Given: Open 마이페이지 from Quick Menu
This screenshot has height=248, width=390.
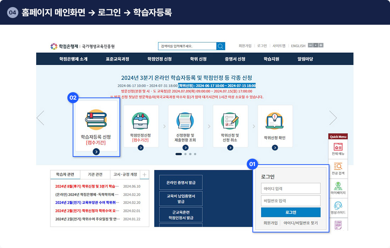Looking at the screenshot, I should coord(338,187).
